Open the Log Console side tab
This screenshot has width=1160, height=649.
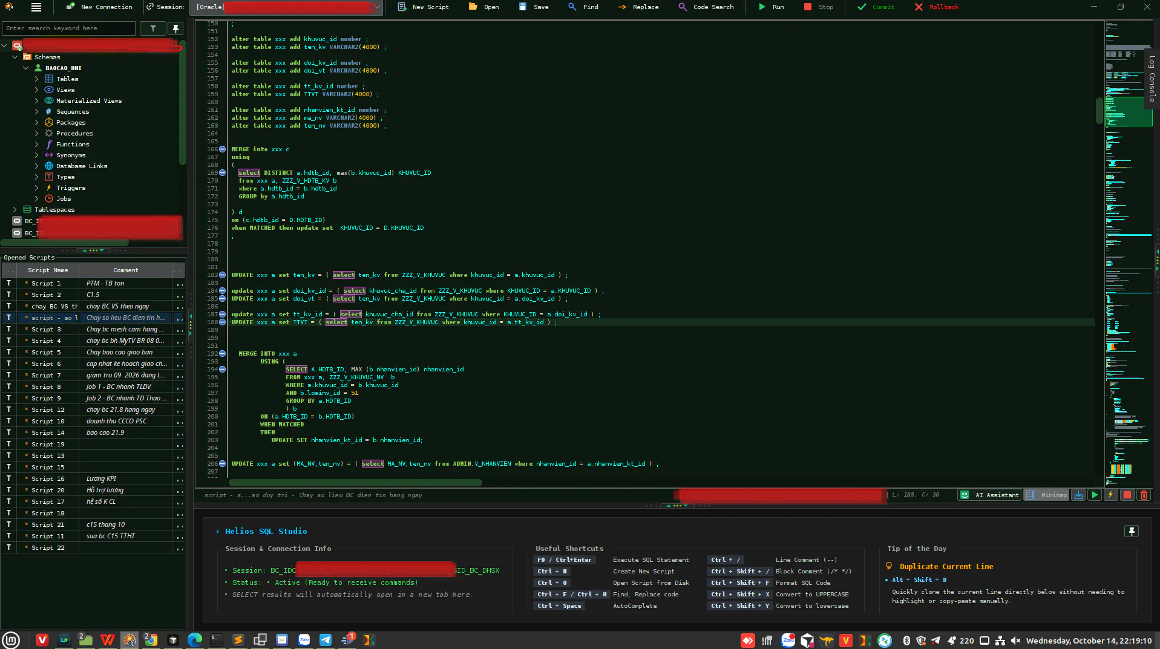pyautogui.click(x=1152, y=79)
